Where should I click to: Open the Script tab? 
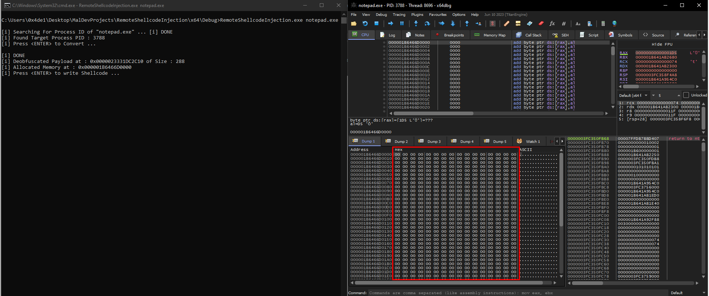point(589,35)
